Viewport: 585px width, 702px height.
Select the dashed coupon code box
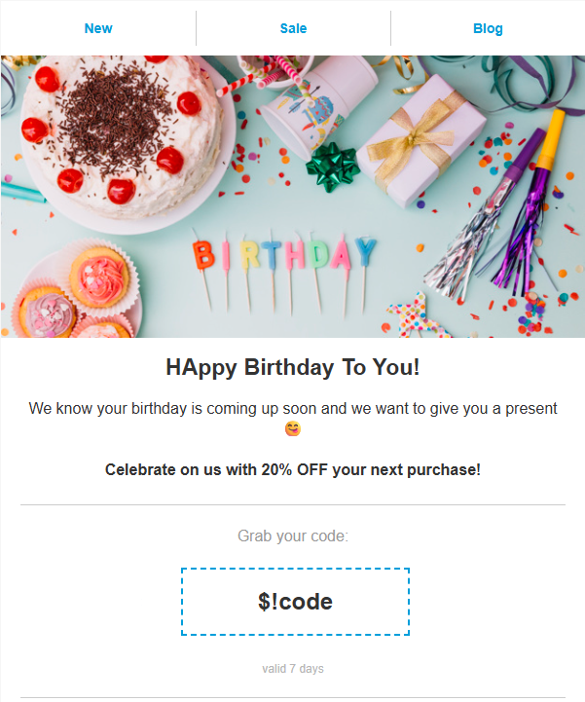[x=295, y=602]
